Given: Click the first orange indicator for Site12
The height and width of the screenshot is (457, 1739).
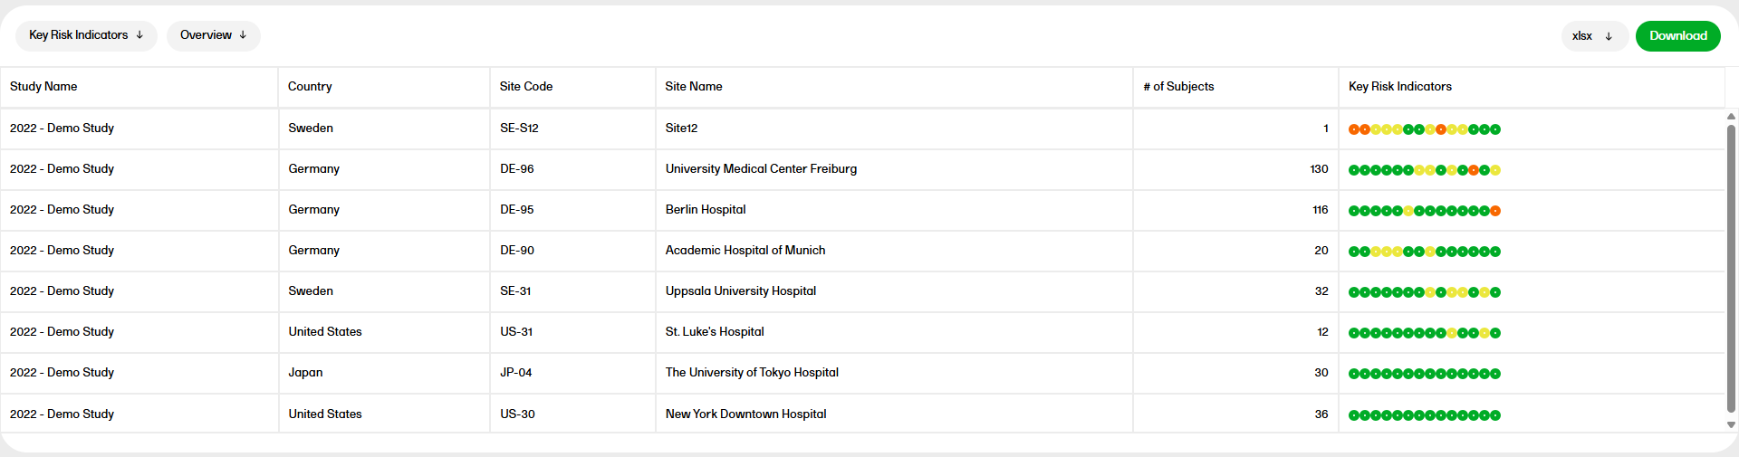Looking at the screenshot, I should (1354, 129).
